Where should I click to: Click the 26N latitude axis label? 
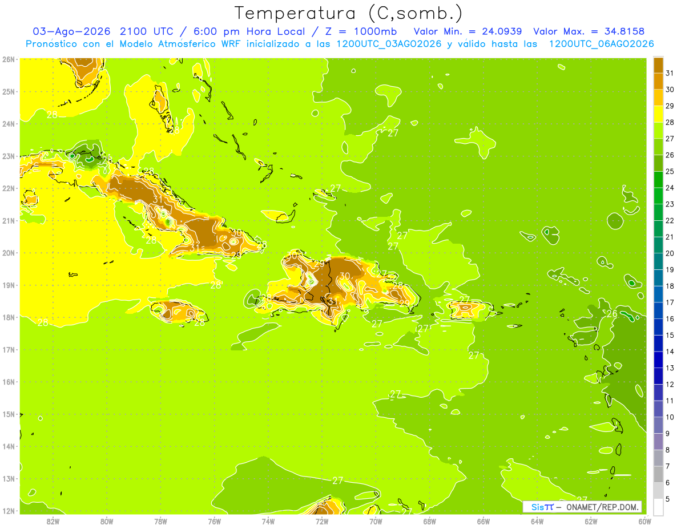click(x=9, y=59)
